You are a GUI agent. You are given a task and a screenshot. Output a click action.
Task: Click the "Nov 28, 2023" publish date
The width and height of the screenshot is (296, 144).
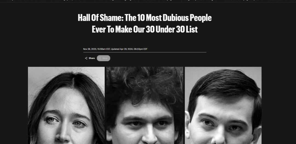(90, 49)
